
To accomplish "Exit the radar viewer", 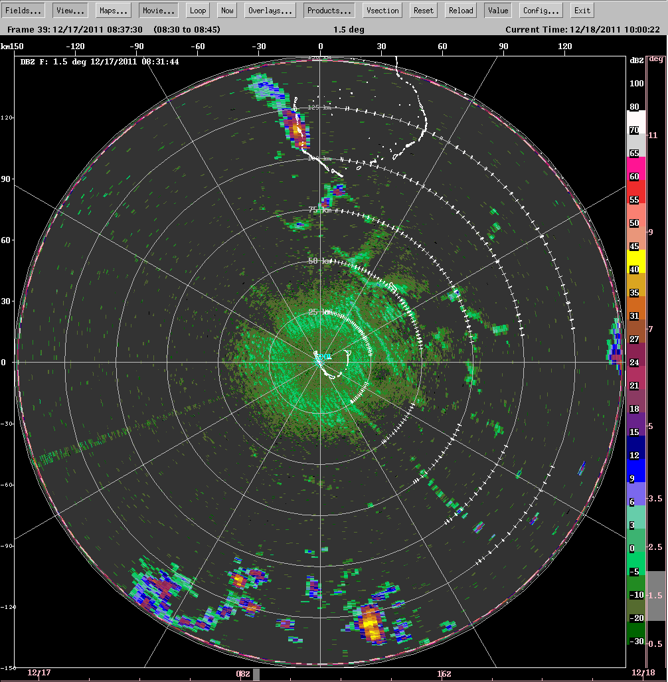I will (582, 9).
